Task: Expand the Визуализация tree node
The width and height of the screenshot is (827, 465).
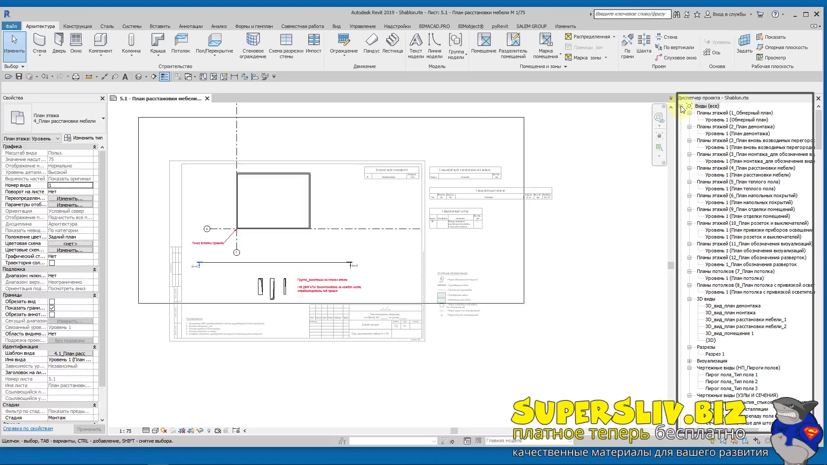Action: (689, 361)
